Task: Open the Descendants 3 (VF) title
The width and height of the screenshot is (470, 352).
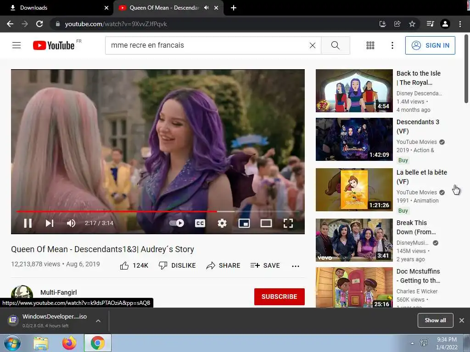Action: [418, 126]
